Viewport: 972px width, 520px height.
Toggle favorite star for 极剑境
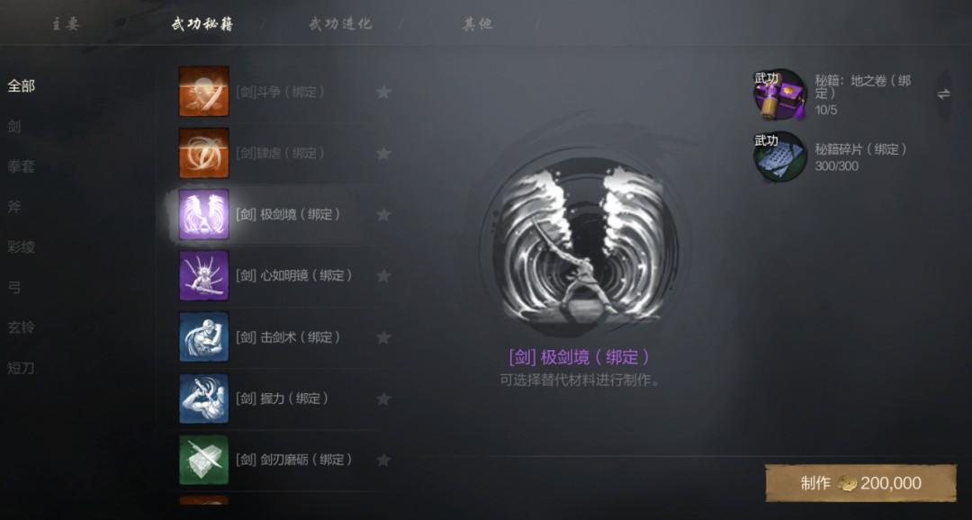coord(383,214)
